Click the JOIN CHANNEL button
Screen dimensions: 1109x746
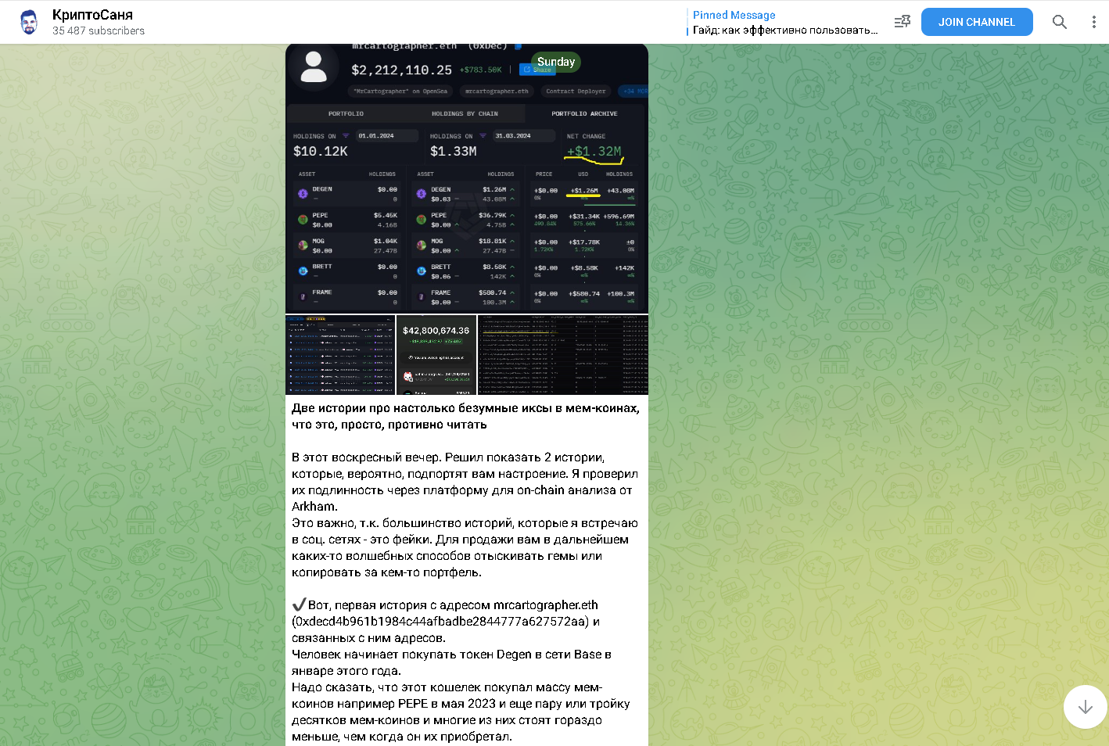click(977, 22)
